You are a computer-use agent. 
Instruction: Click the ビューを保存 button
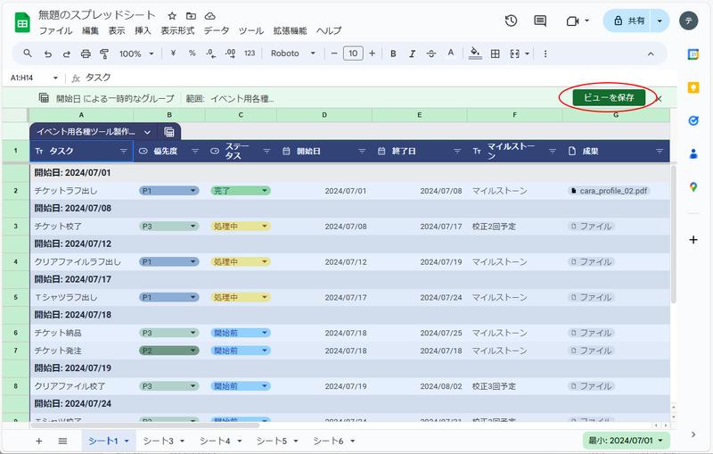[609, 98]
